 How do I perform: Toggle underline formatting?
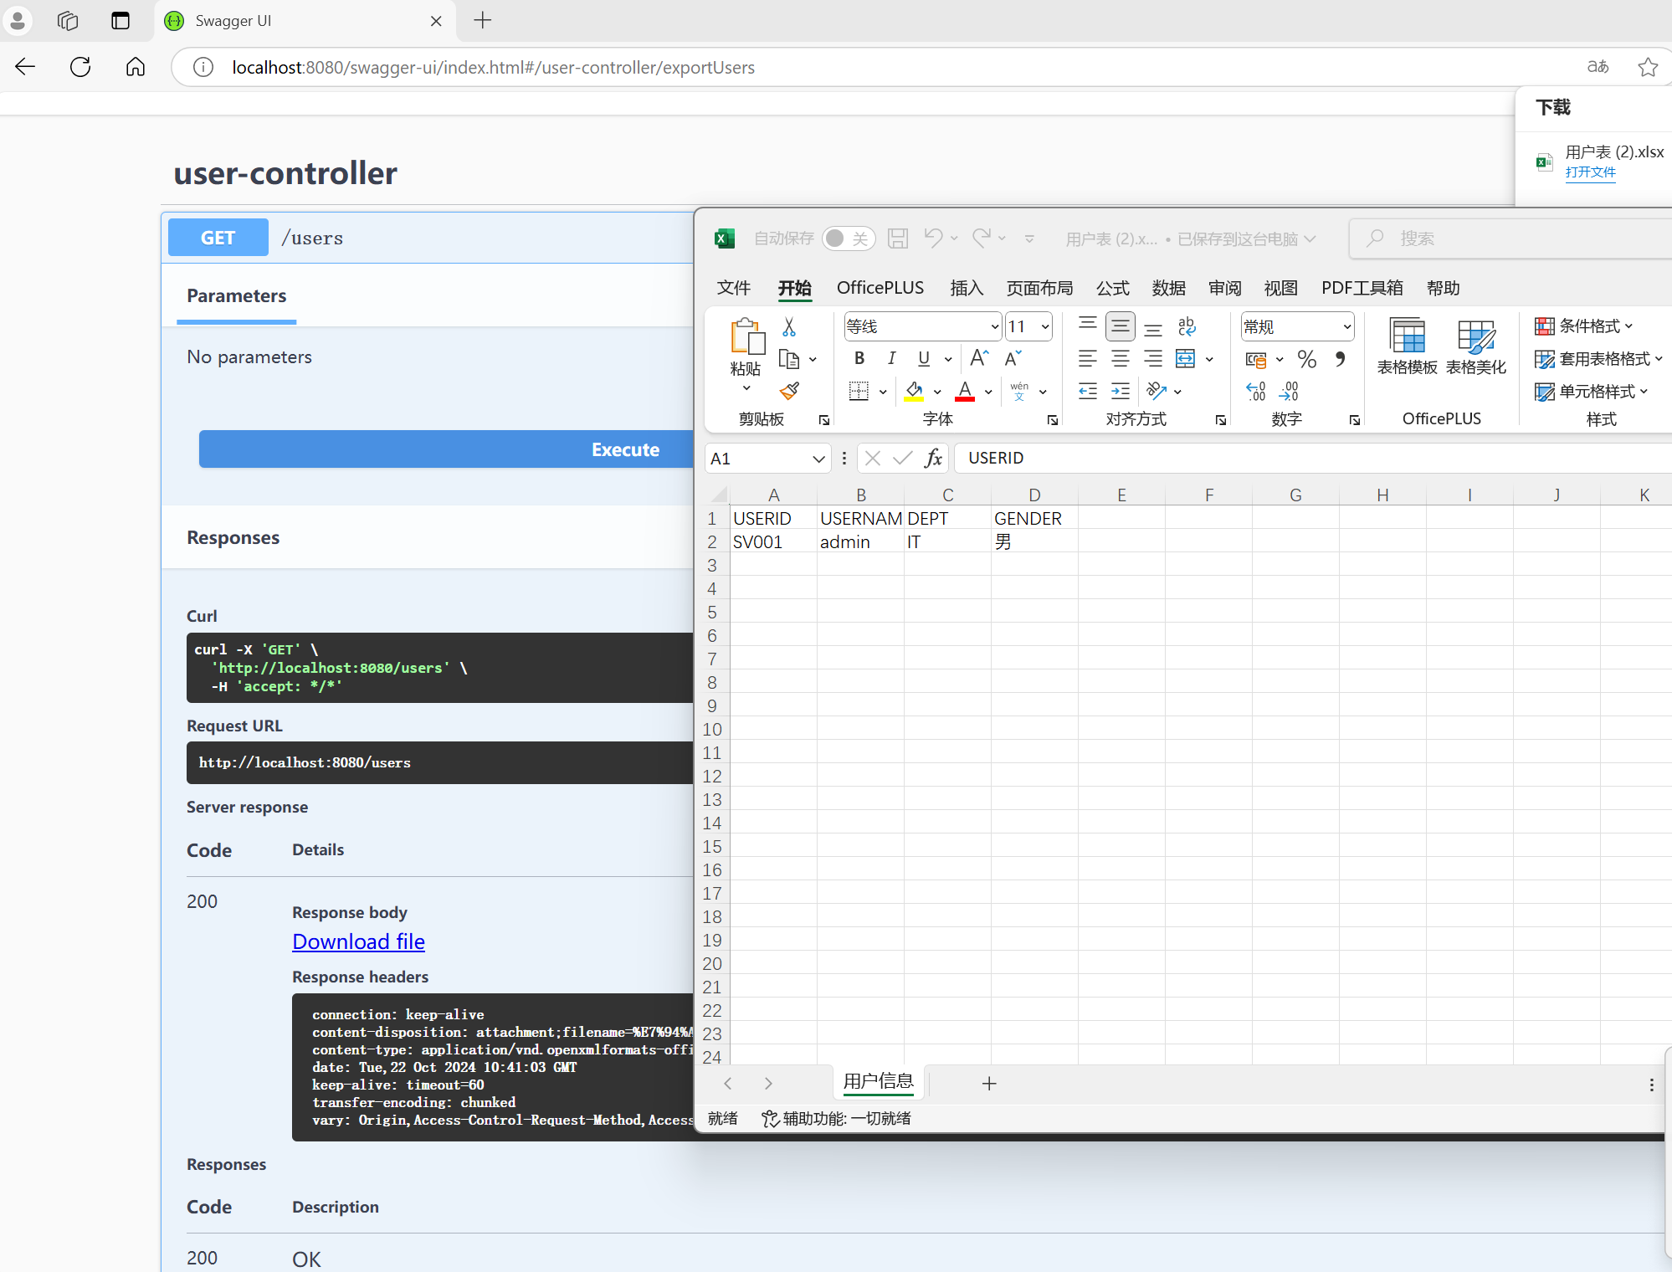click(x=924, y=359)
